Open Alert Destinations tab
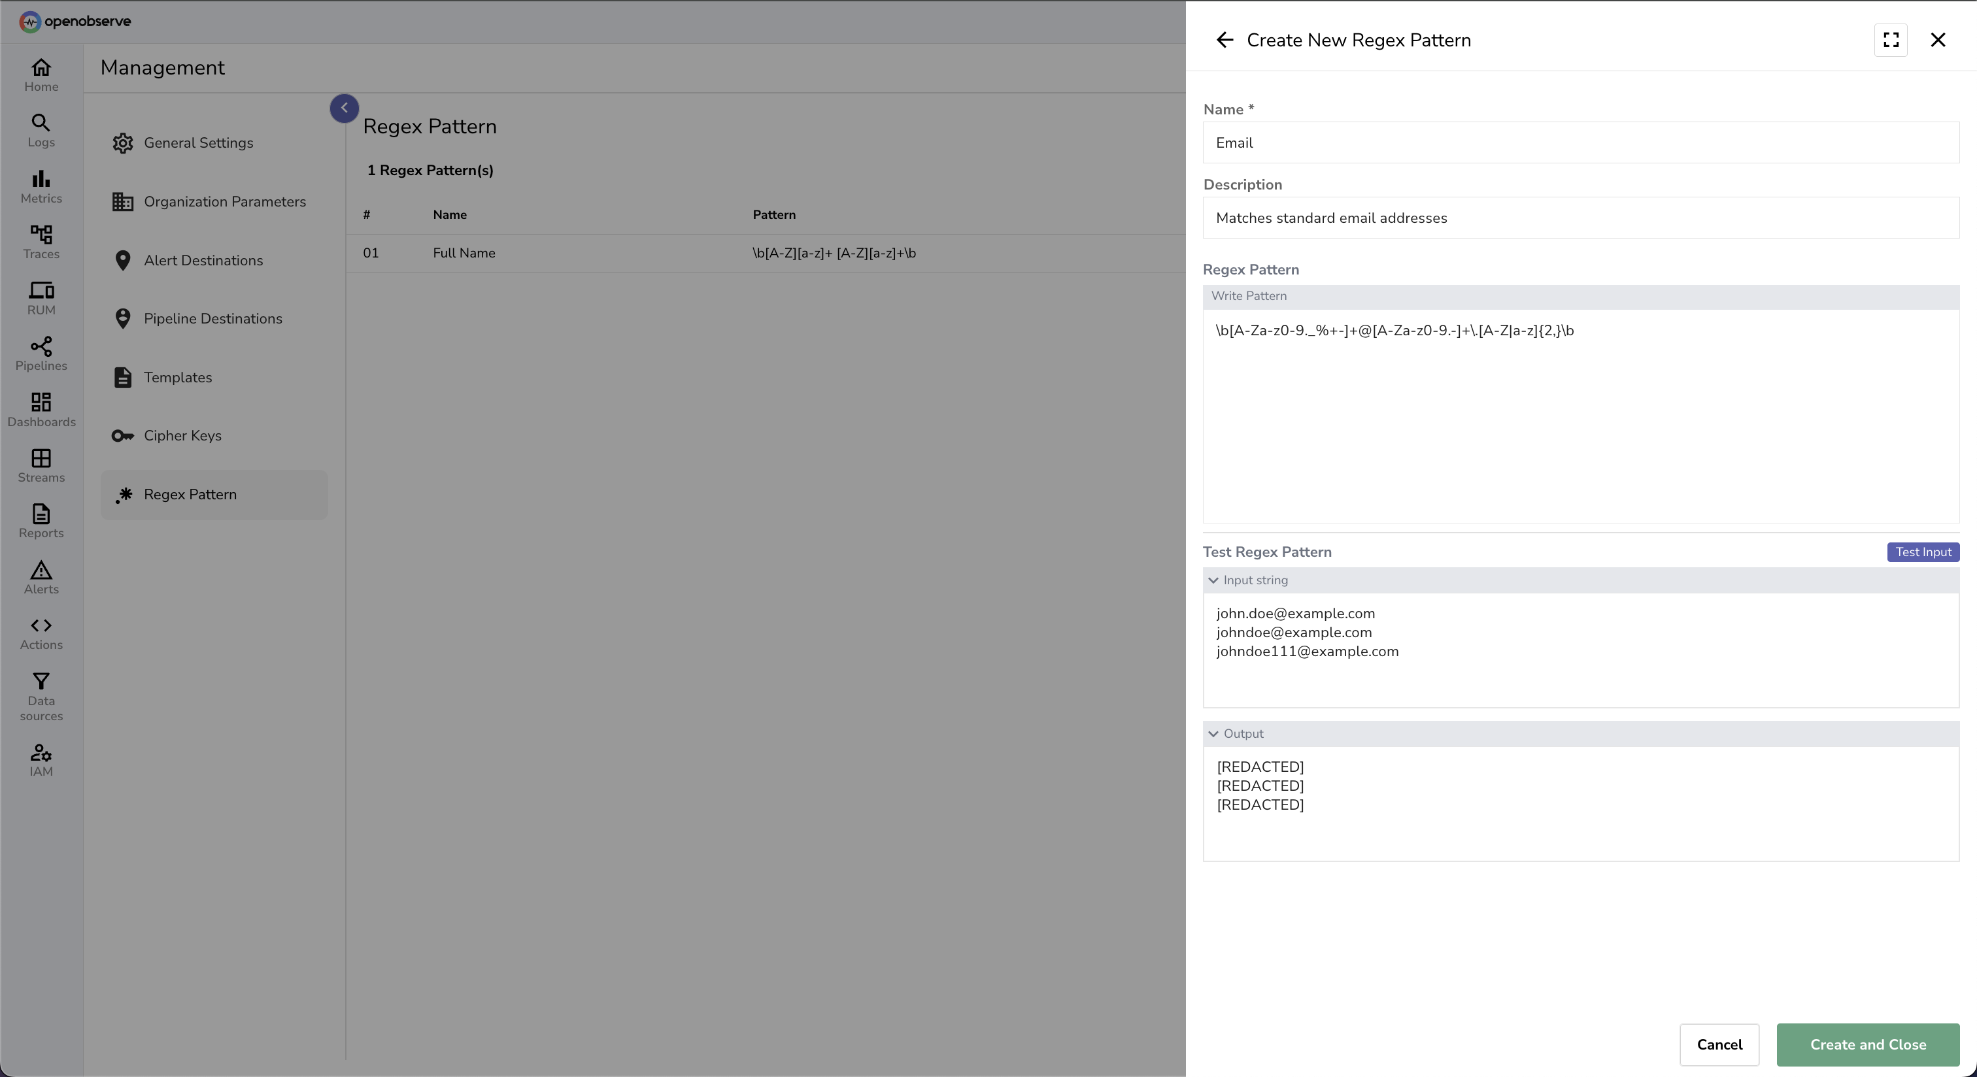Screen dimensions: 1977x1077 [x=214, y=260]
